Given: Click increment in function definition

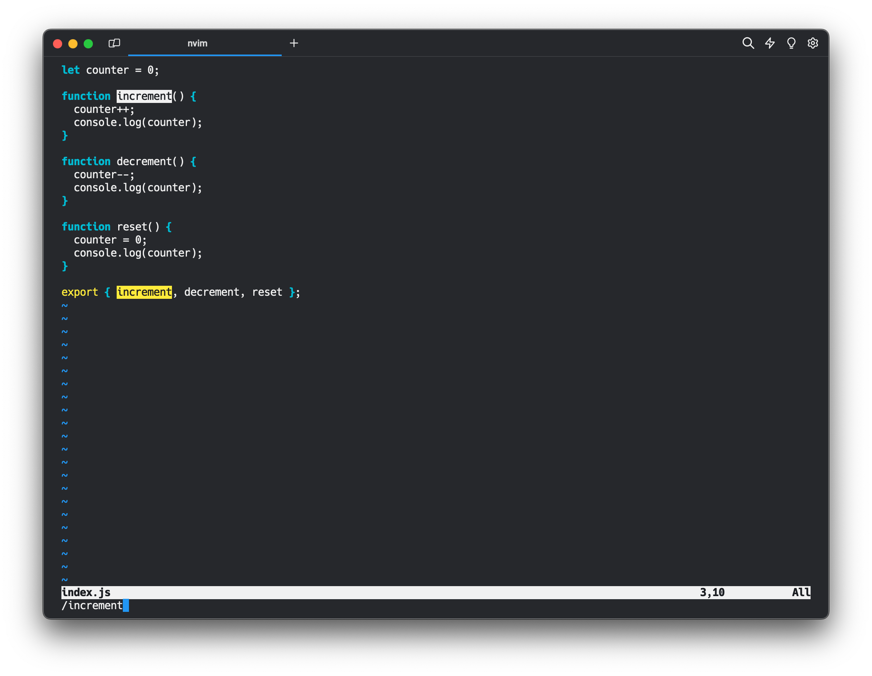Looking at the screenshot, I should [x=144, y=96].
